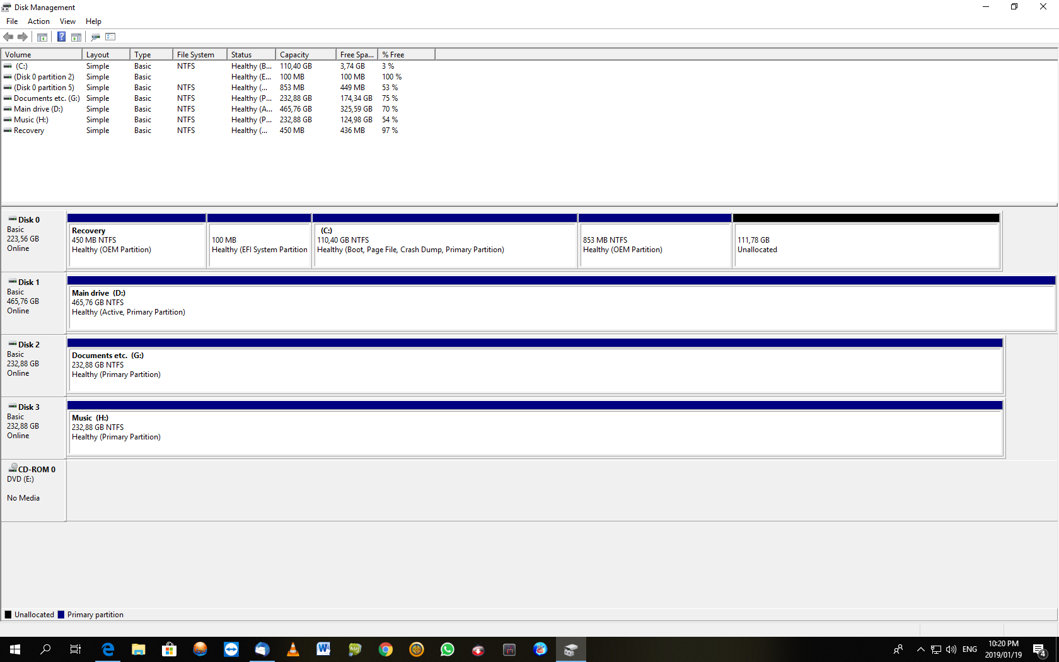Sort by the % Free column header
This screenshot has height=662, width=1059.
(407, 55)
